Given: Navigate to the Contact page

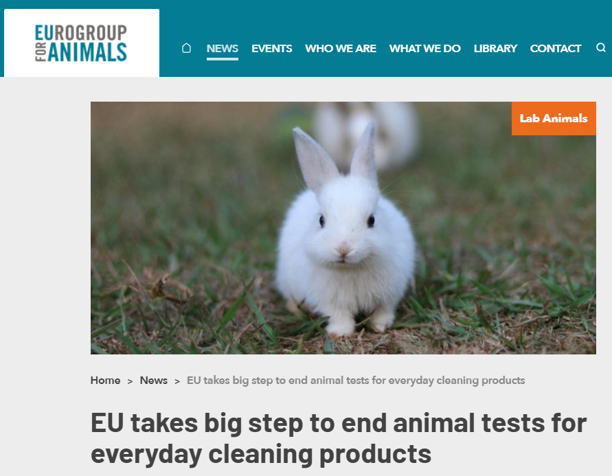Looking at the screenshot, I should (x=556, y=48).
